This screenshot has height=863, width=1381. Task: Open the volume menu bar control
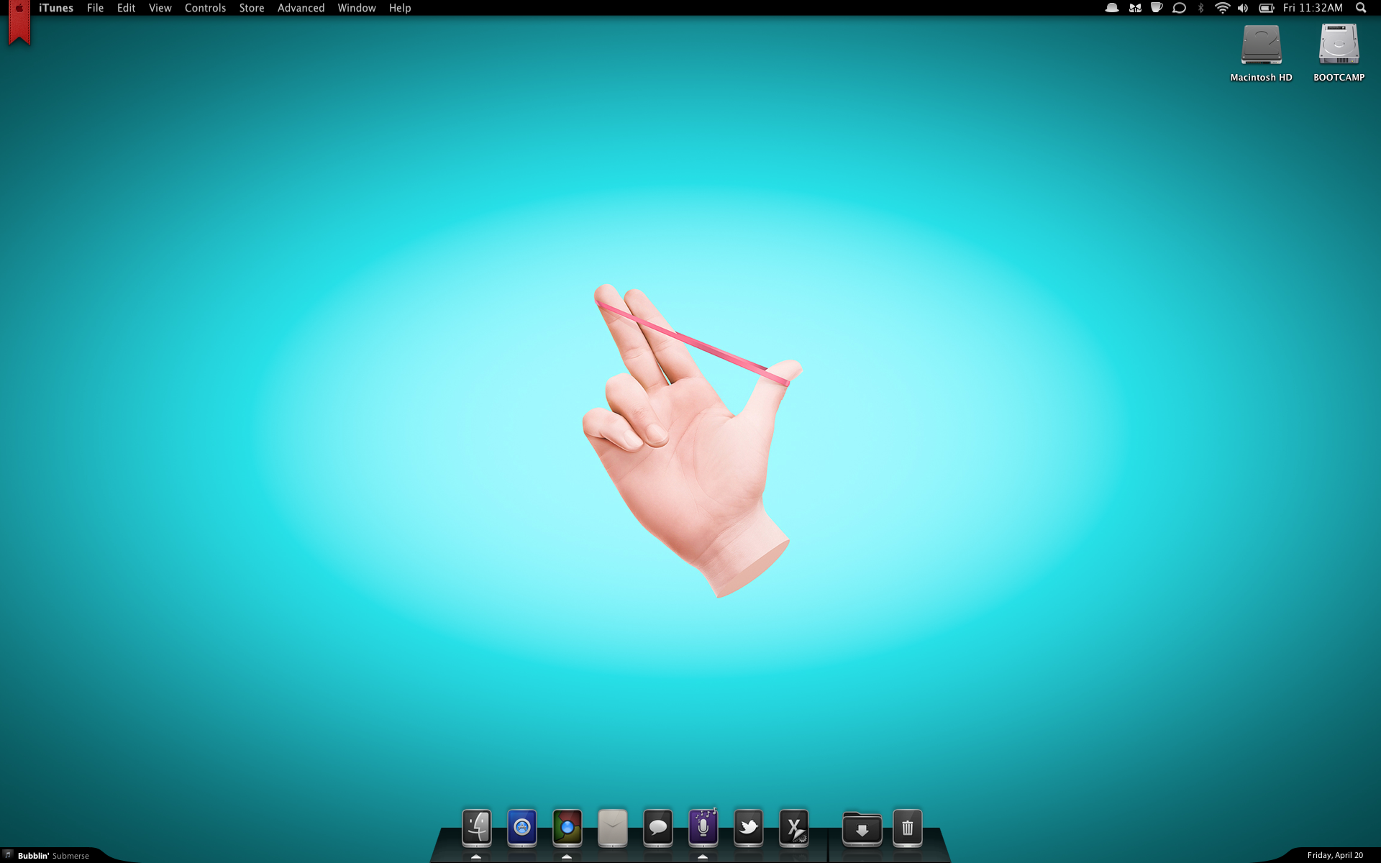(1243, 8)
